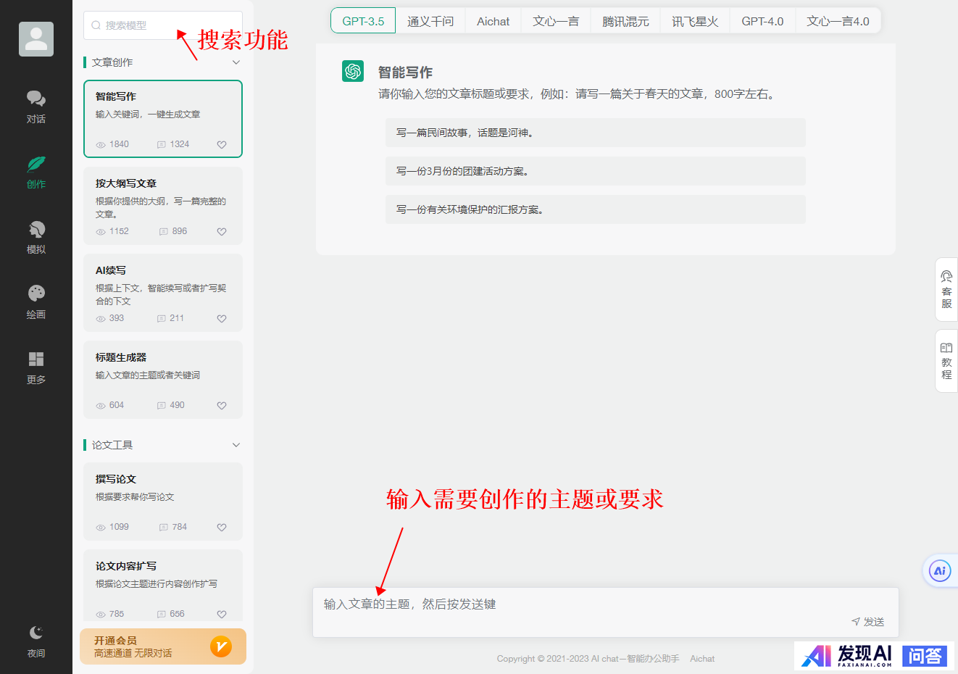Like the 按大纲写文章 card heart
958x674 pixels.
pos(222,232)
